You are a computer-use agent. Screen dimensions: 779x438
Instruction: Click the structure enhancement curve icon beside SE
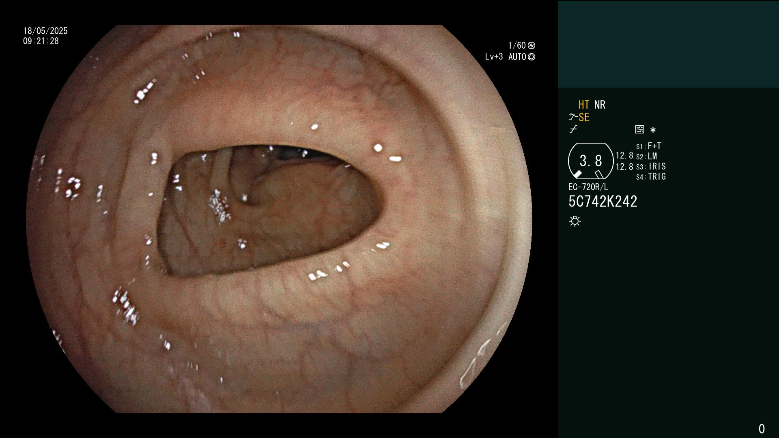tap(573, 117)
